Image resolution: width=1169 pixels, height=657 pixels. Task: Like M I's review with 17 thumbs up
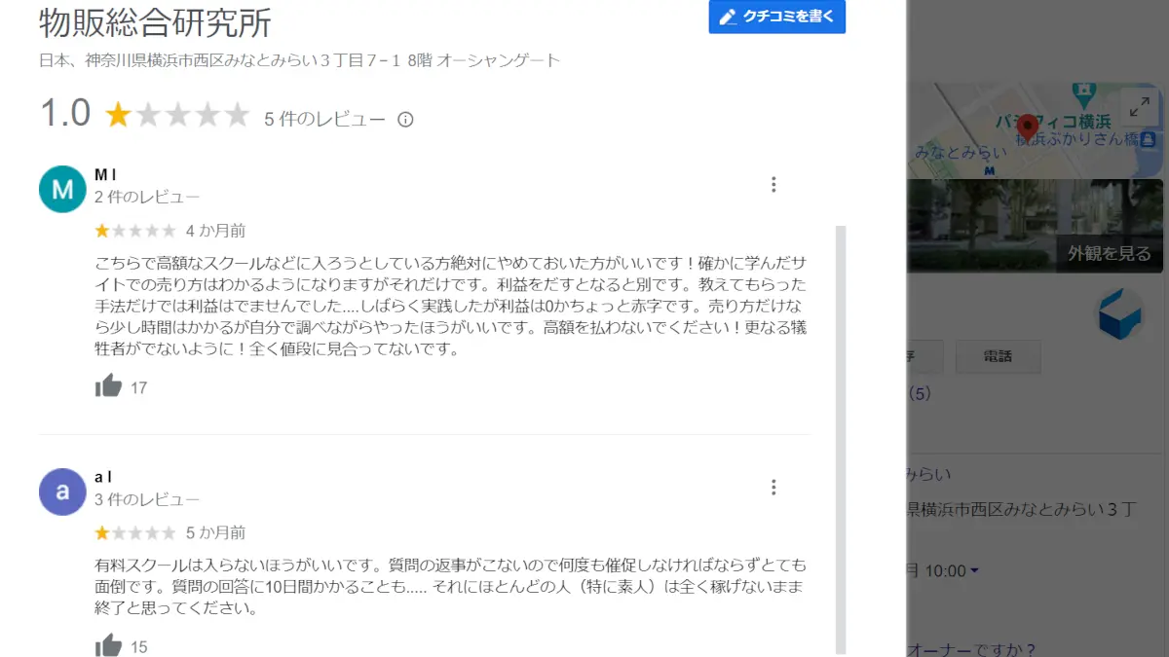click(109, 386)
